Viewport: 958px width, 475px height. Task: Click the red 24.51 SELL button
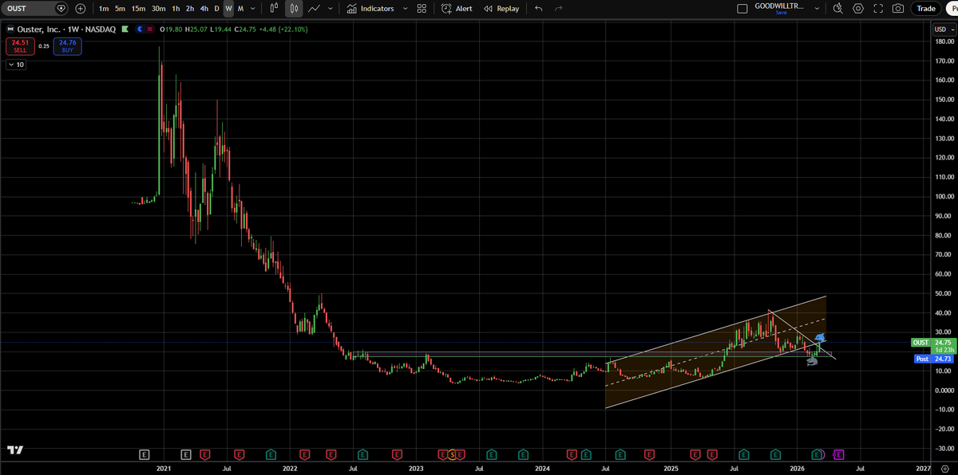20,46
